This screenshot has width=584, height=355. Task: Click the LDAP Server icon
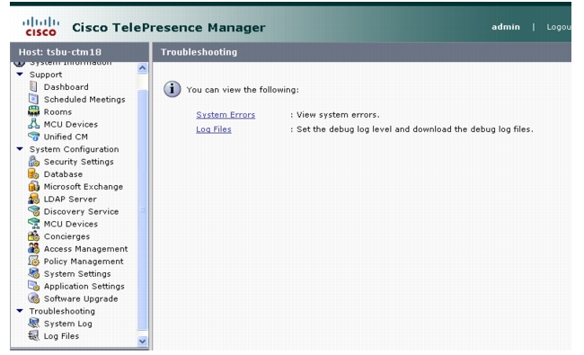[x=33, y=199]
